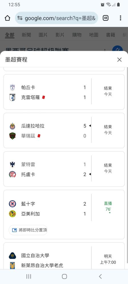Open Chrome's three-dot overflow menu
Viewport: 128px width, 284px height.
tap(120, 18)
